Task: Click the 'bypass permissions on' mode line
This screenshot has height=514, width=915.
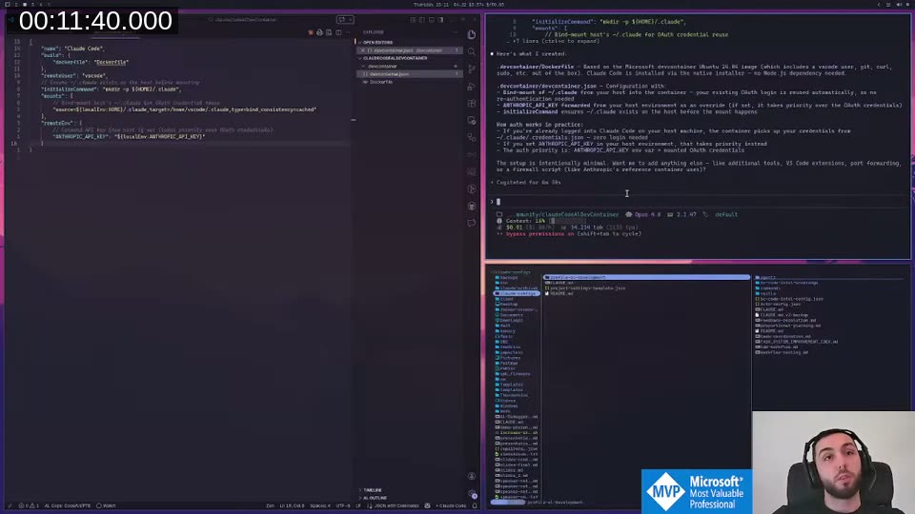Action: click(x=568, y=234)
